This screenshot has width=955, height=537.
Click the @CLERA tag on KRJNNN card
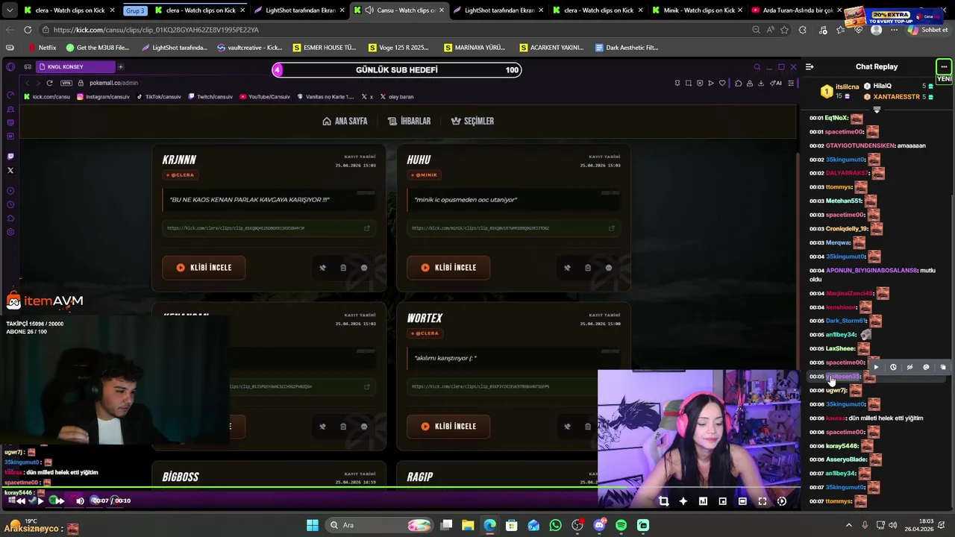[180, 175]
